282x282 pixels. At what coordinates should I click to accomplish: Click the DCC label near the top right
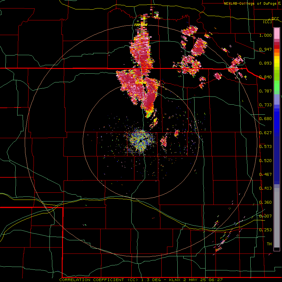(x=275, y=19)
